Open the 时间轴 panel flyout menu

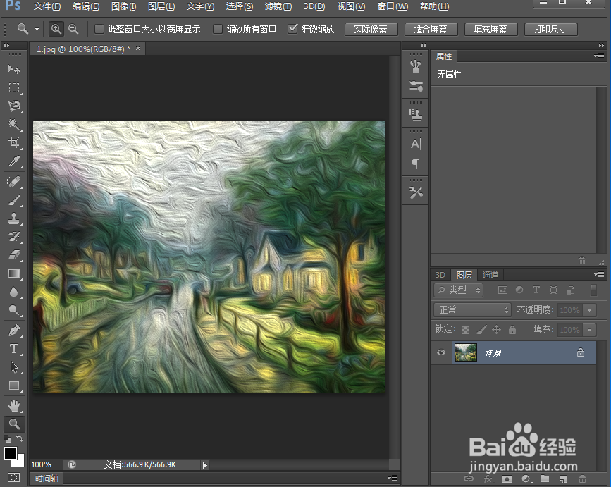click(x=393, y=478)
